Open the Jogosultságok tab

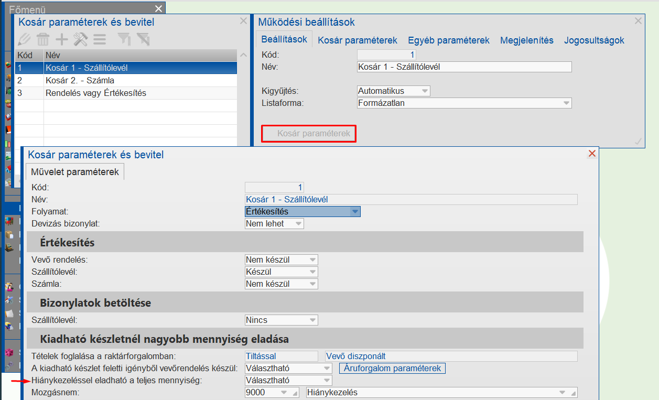click(594, 40)
